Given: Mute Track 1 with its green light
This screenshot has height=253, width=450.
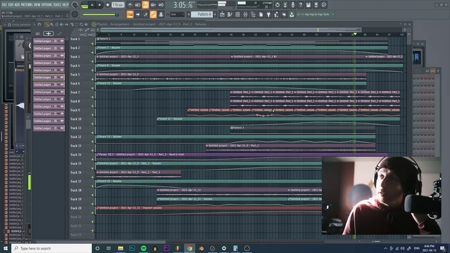Looking at the screenshot, I should [x=92, y=44].
